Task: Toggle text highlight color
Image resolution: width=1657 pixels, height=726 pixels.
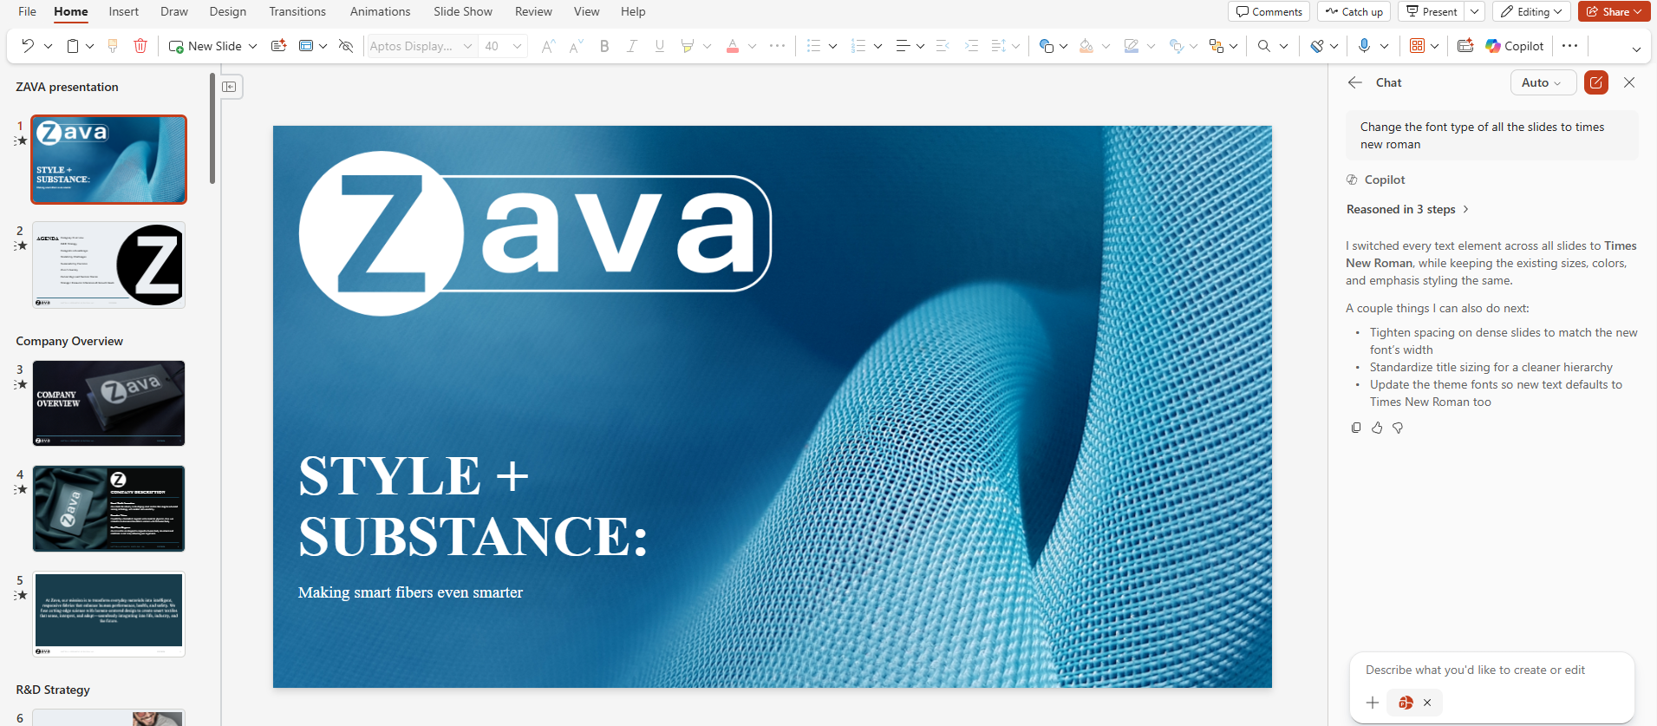Action: [x=687, y=46]
